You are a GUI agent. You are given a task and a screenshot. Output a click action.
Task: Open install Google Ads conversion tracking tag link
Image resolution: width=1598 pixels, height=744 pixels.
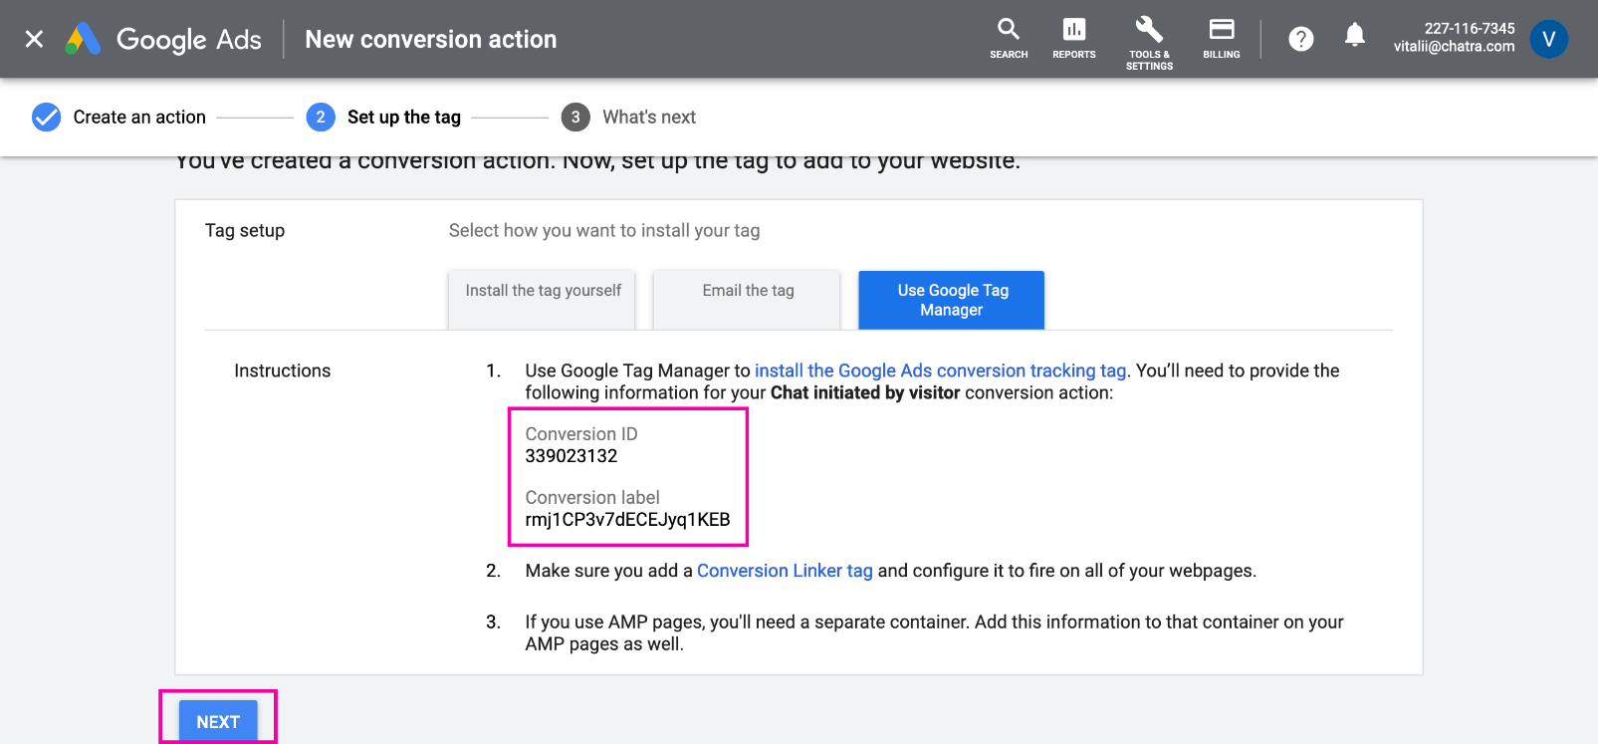[940, 371]
